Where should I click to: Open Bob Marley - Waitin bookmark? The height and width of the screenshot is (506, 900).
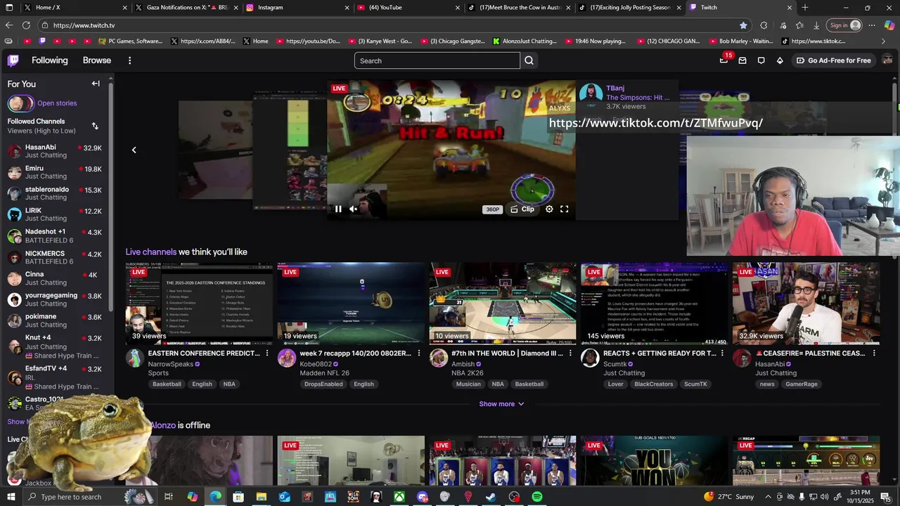point(740,41)
